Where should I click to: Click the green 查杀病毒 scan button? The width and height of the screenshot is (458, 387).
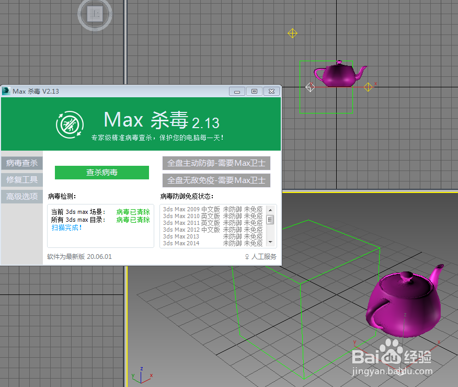click(x=101, y=173)
